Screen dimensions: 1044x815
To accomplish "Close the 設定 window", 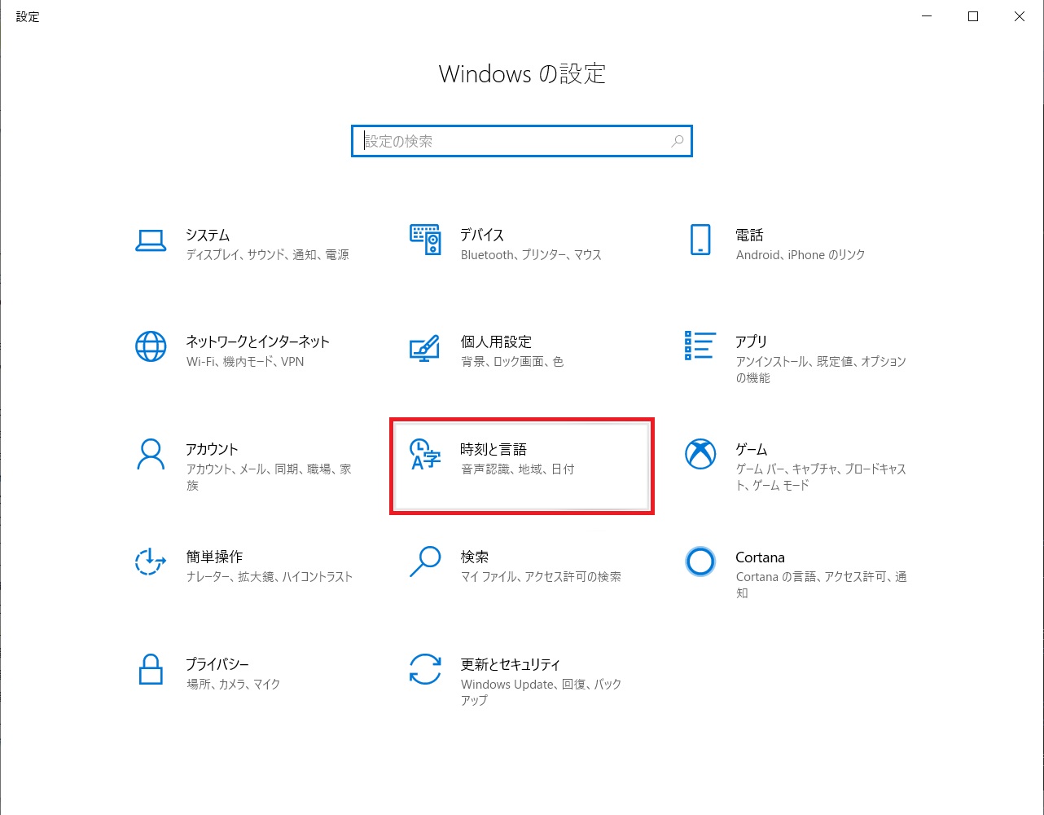I will 1020,16.
